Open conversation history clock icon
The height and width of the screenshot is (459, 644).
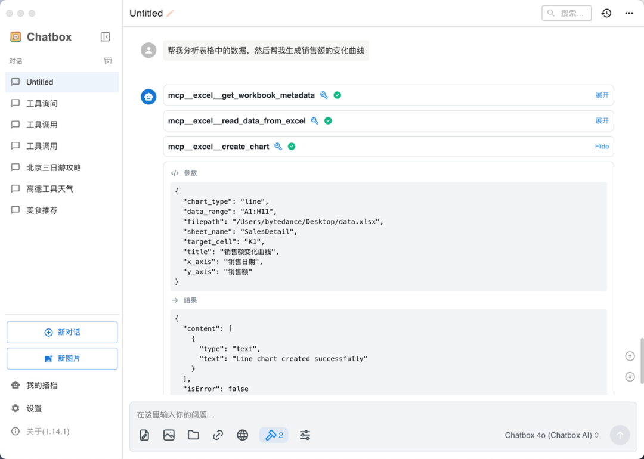[606, 13]
